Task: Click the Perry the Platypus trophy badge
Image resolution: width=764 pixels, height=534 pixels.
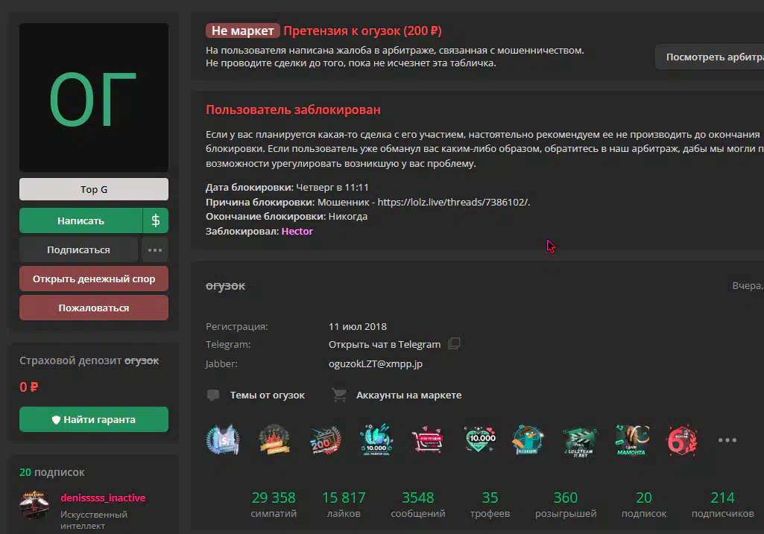Action: tap(528, 440)
